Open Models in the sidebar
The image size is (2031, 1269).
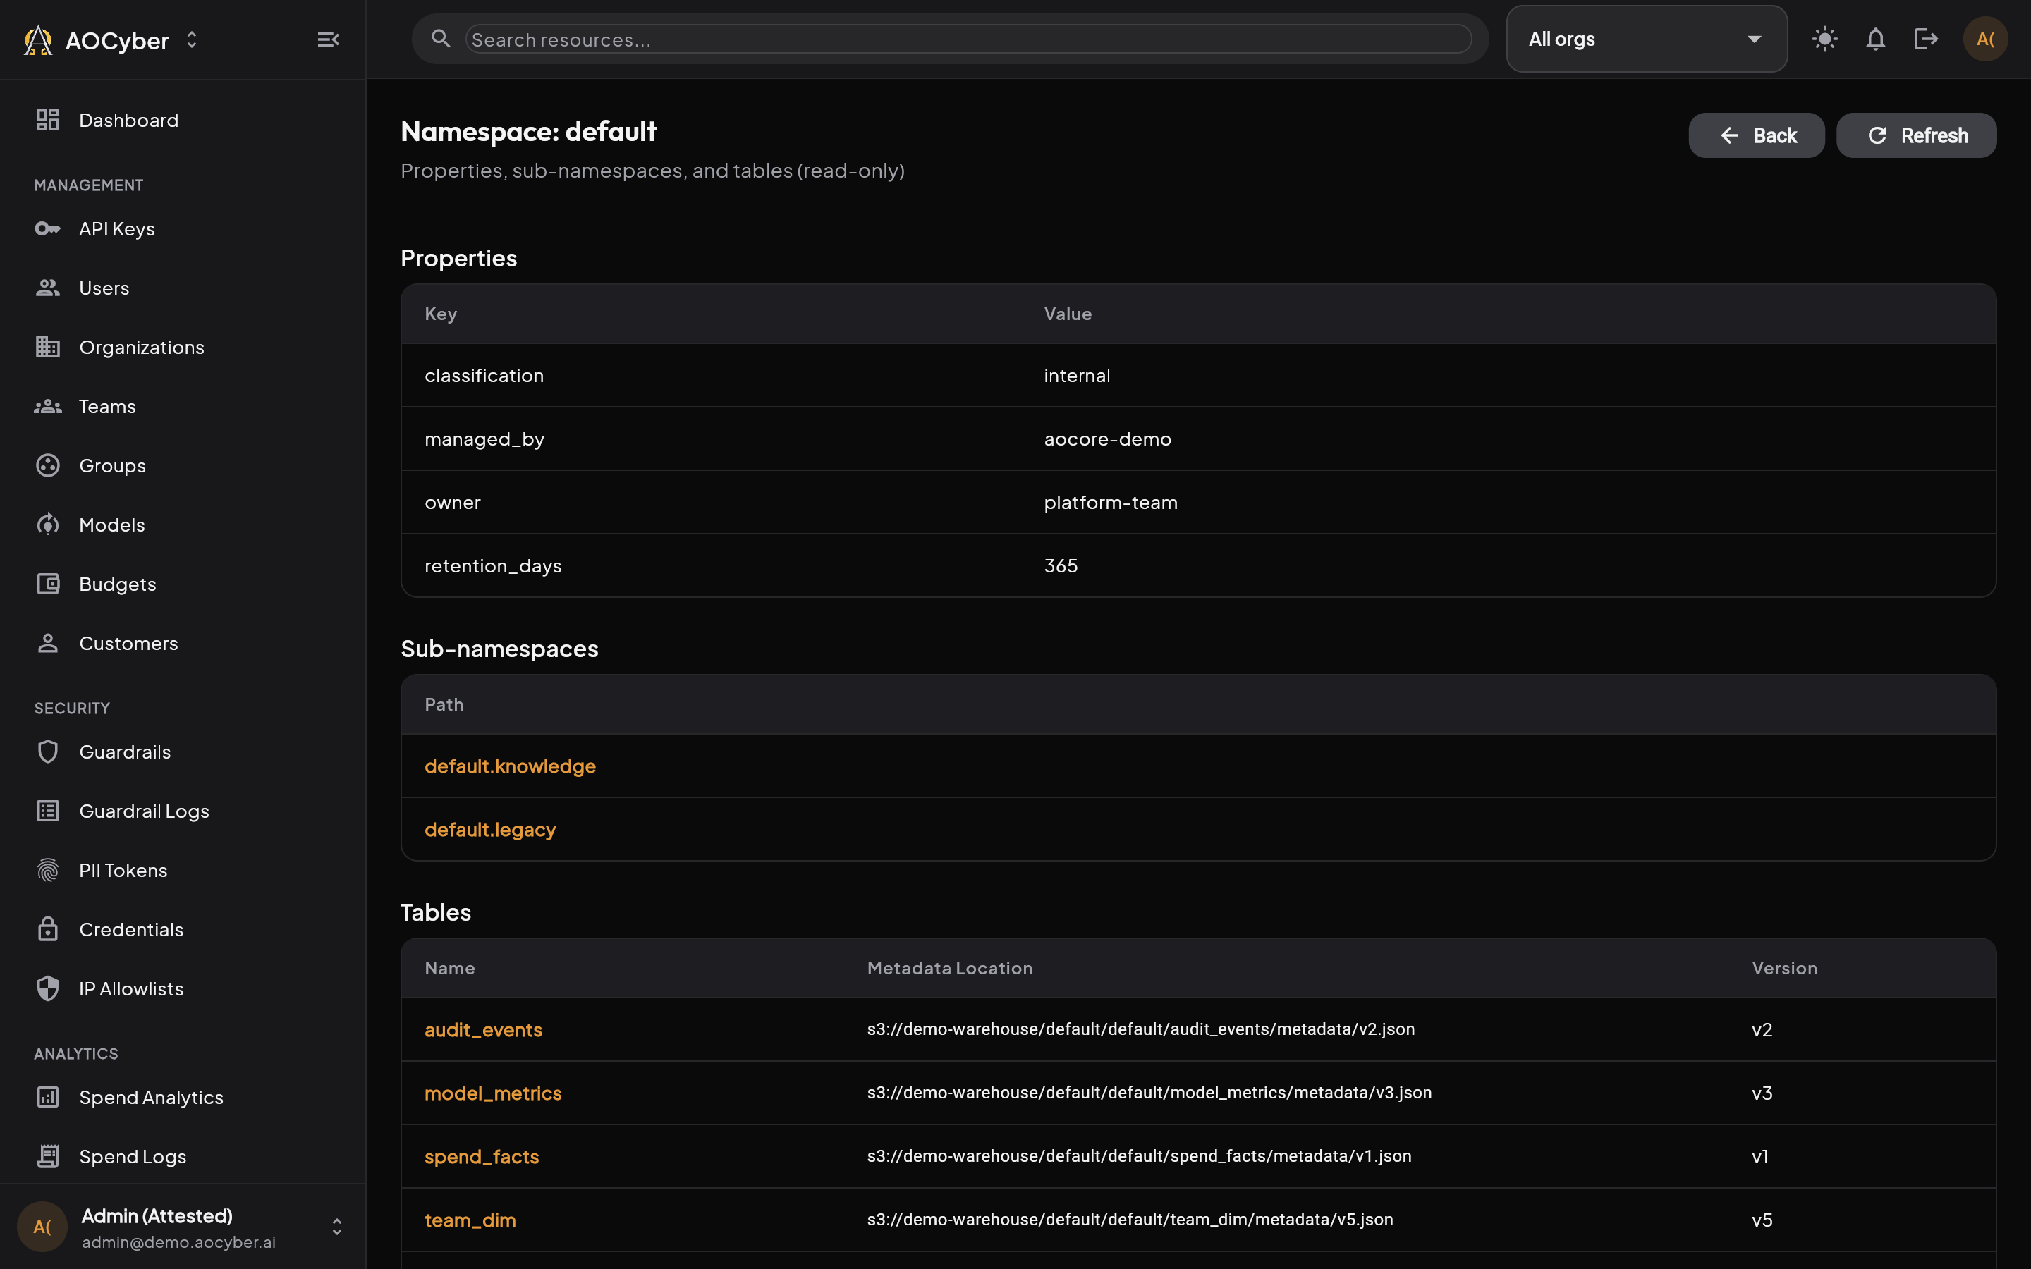pyautogui.click(x=111, y=525)
